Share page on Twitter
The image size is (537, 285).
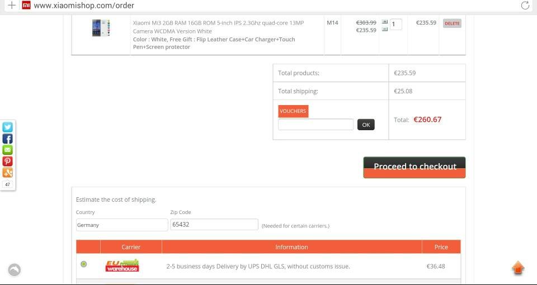(x=7, y=127)
